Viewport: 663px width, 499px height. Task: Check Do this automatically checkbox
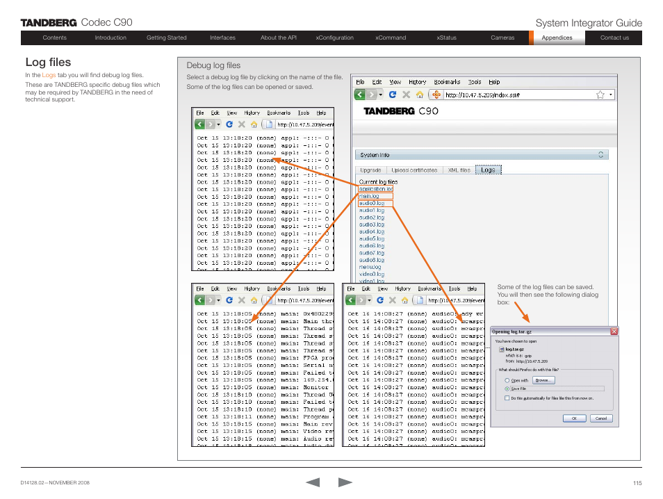pyautogui.click(x=507, y=398)
